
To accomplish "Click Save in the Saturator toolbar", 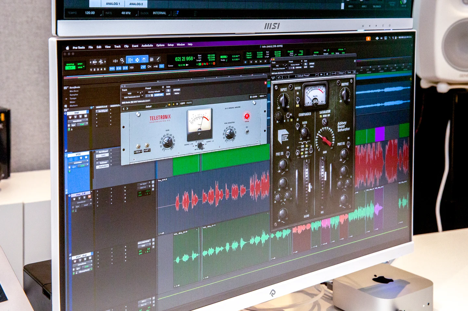I will coord(349,72).
